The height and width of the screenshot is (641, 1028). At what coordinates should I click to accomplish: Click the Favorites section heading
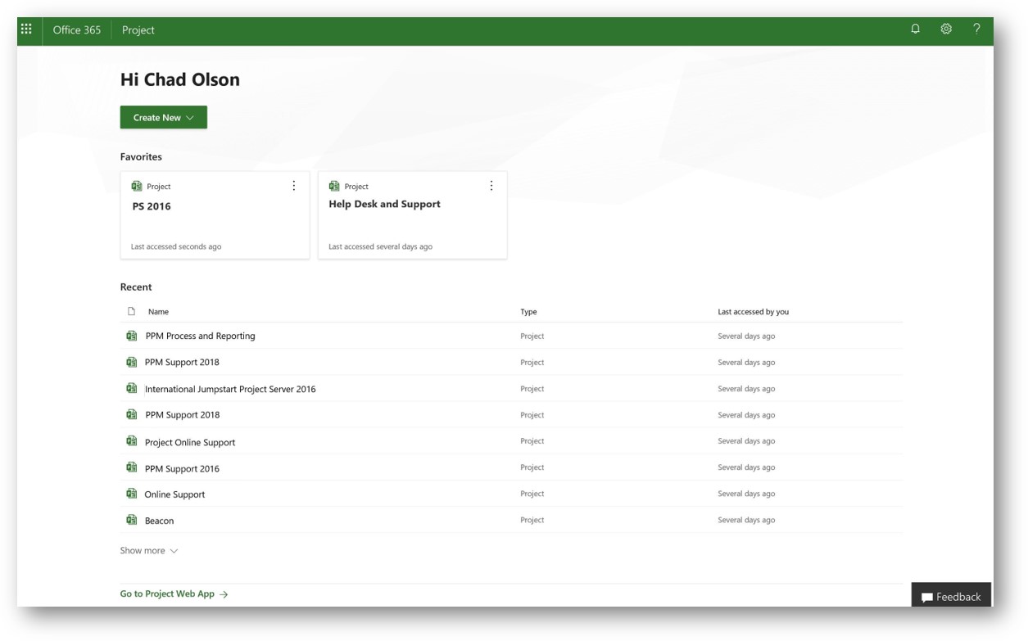141,156
